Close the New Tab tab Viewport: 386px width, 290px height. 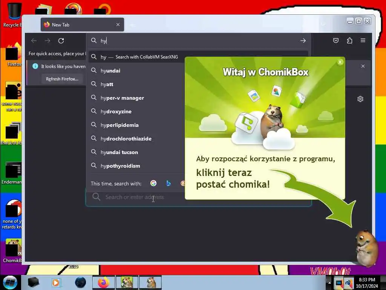118,25
